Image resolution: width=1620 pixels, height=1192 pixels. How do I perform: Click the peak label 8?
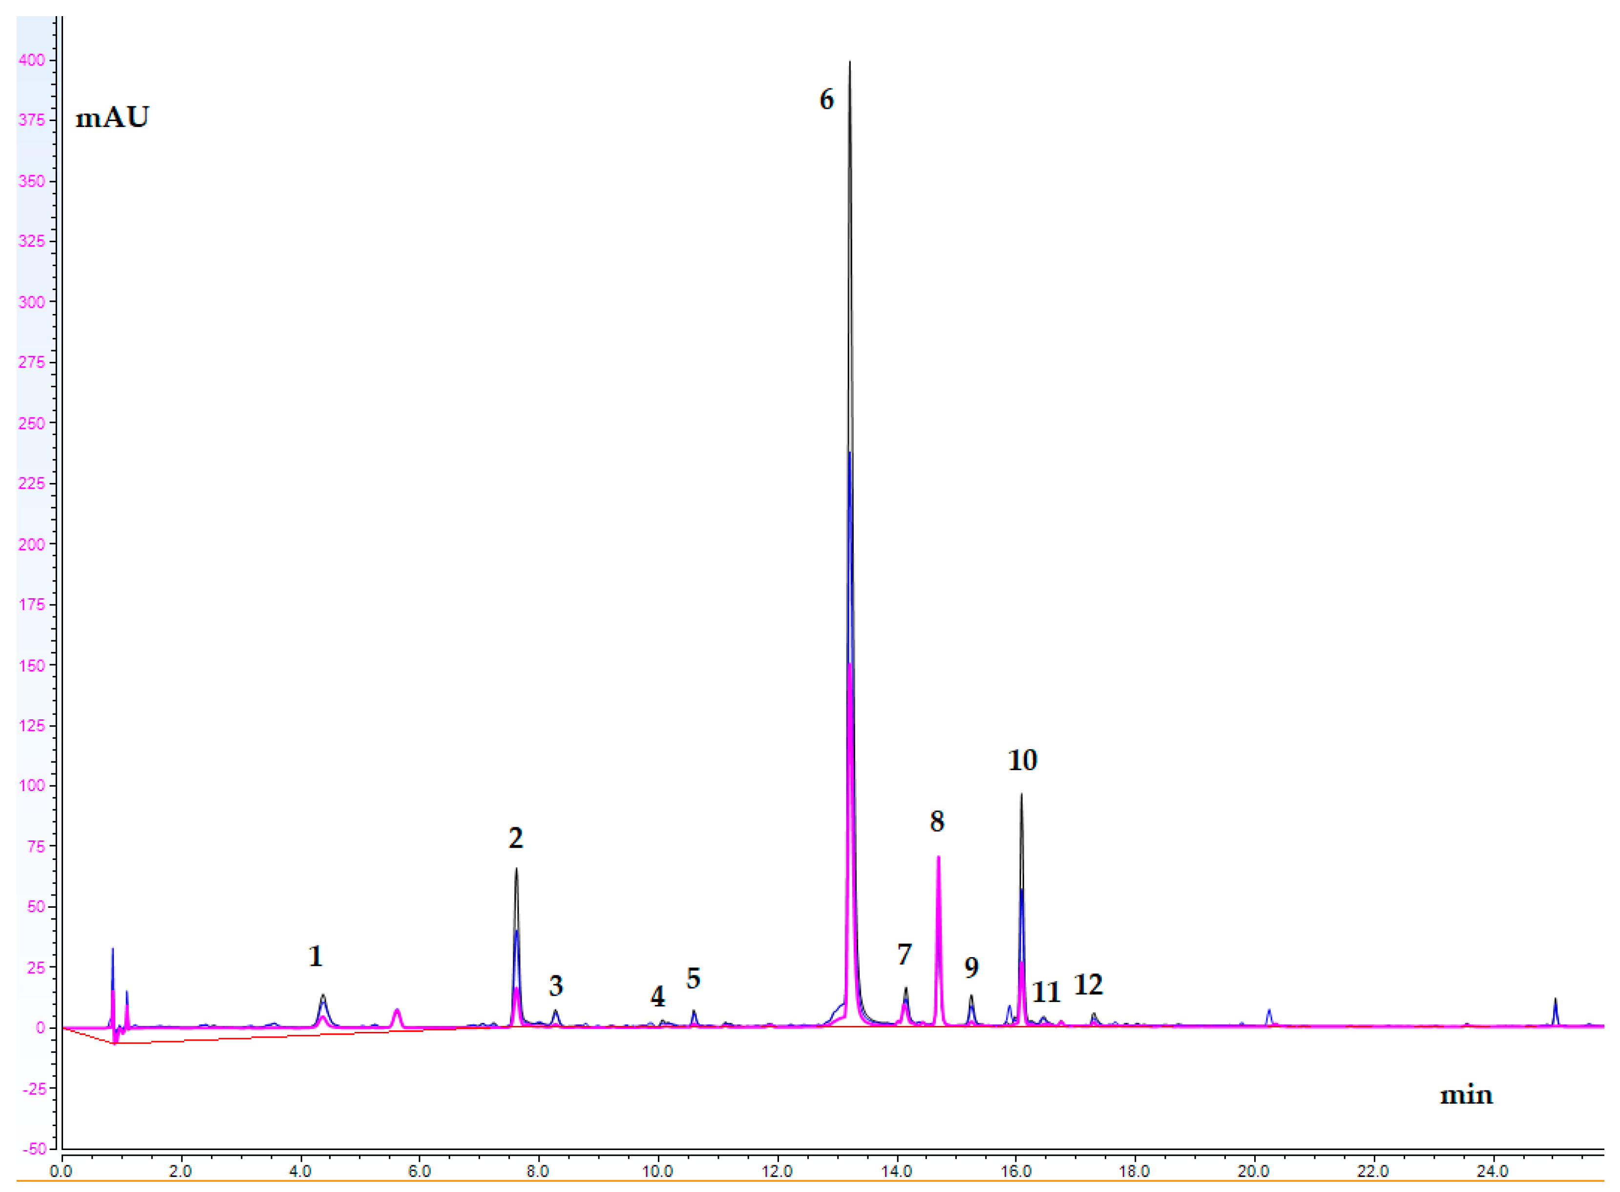(x=937, y=821)
